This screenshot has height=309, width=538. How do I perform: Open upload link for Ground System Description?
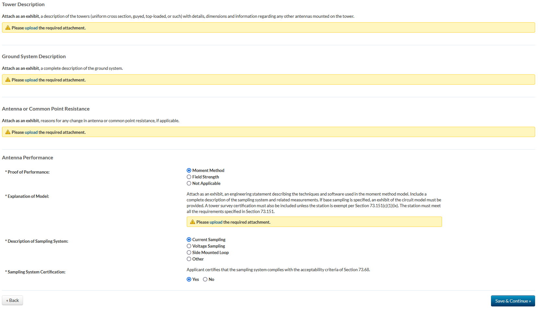pos(31,80)
